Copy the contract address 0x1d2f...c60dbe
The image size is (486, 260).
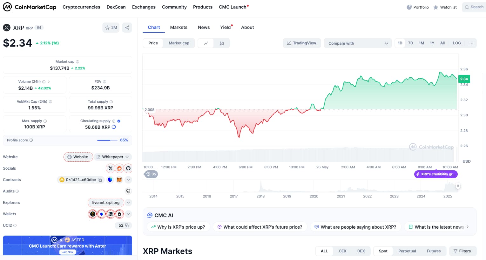[100, 180]
